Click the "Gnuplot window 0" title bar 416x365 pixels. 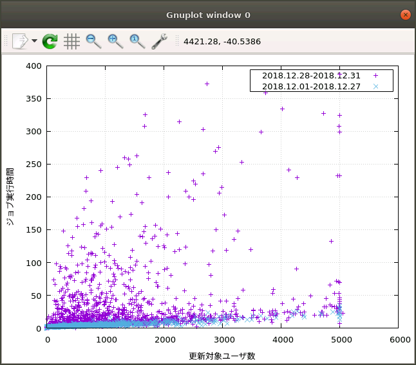(208, 14)
